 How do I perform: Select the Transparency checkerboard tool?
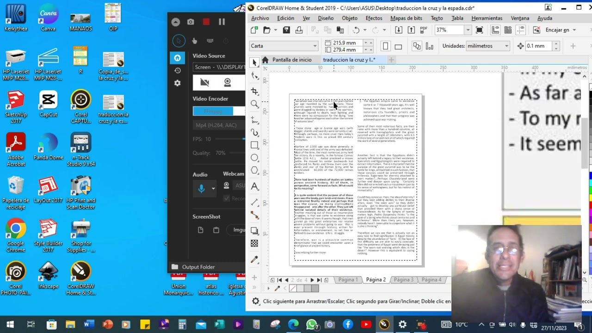(254, 243)
